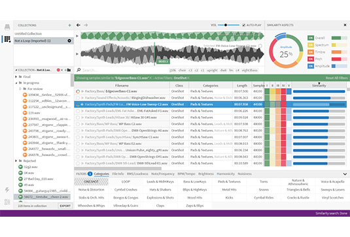The width and height of the screenshot is (350, 237).
Task: Open the BPM/Tempo filter tab
Action: 186,174
